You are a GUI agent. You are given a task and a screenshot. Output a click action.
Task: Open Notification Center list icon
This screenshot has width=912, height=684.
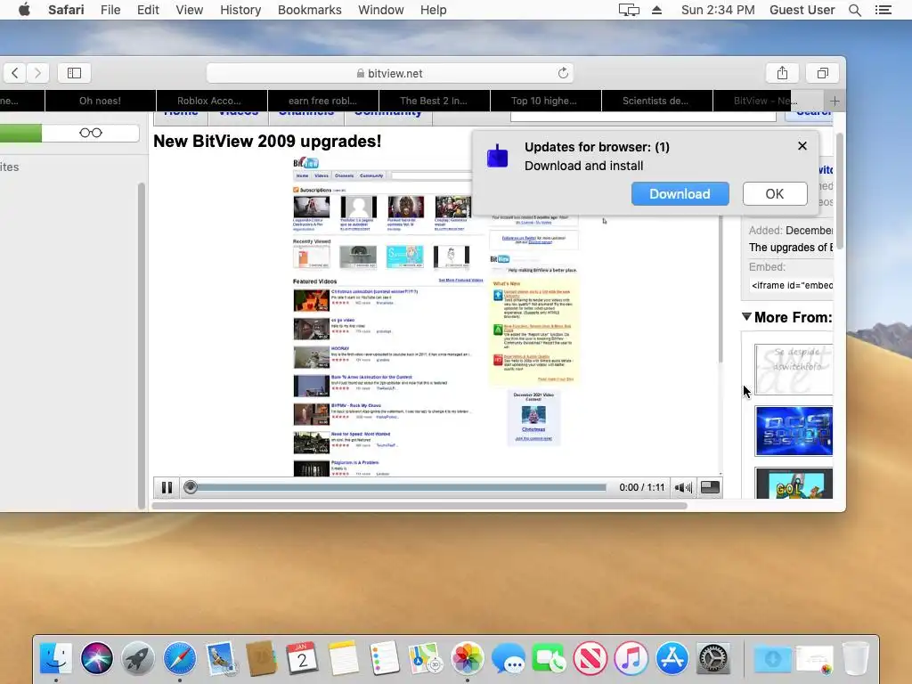coord(883,10)
